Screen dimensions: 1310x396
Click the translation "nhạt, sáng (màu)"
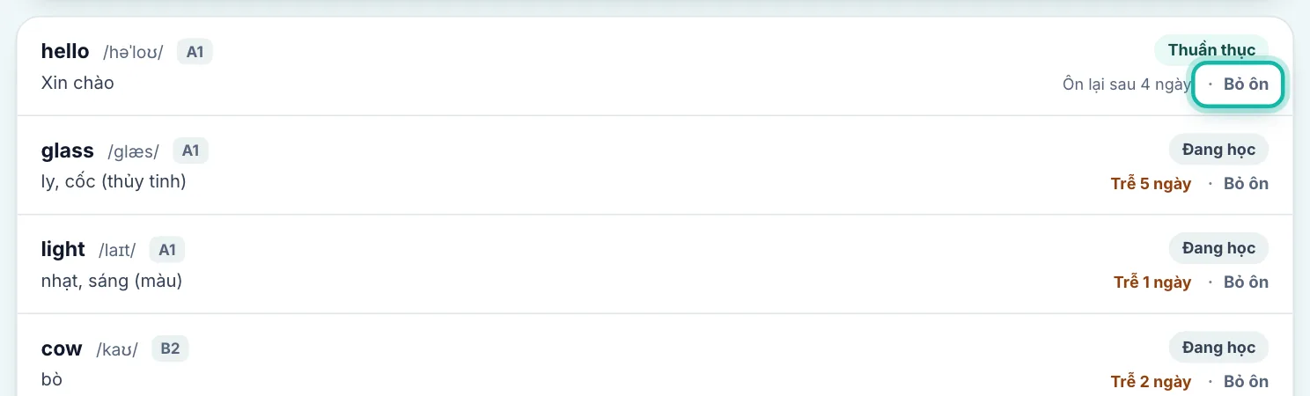click(x=112, y=282)
